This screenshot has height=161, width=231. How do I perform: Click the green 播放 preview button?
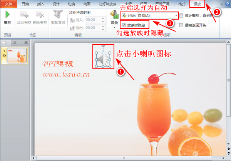pos(7,17)
